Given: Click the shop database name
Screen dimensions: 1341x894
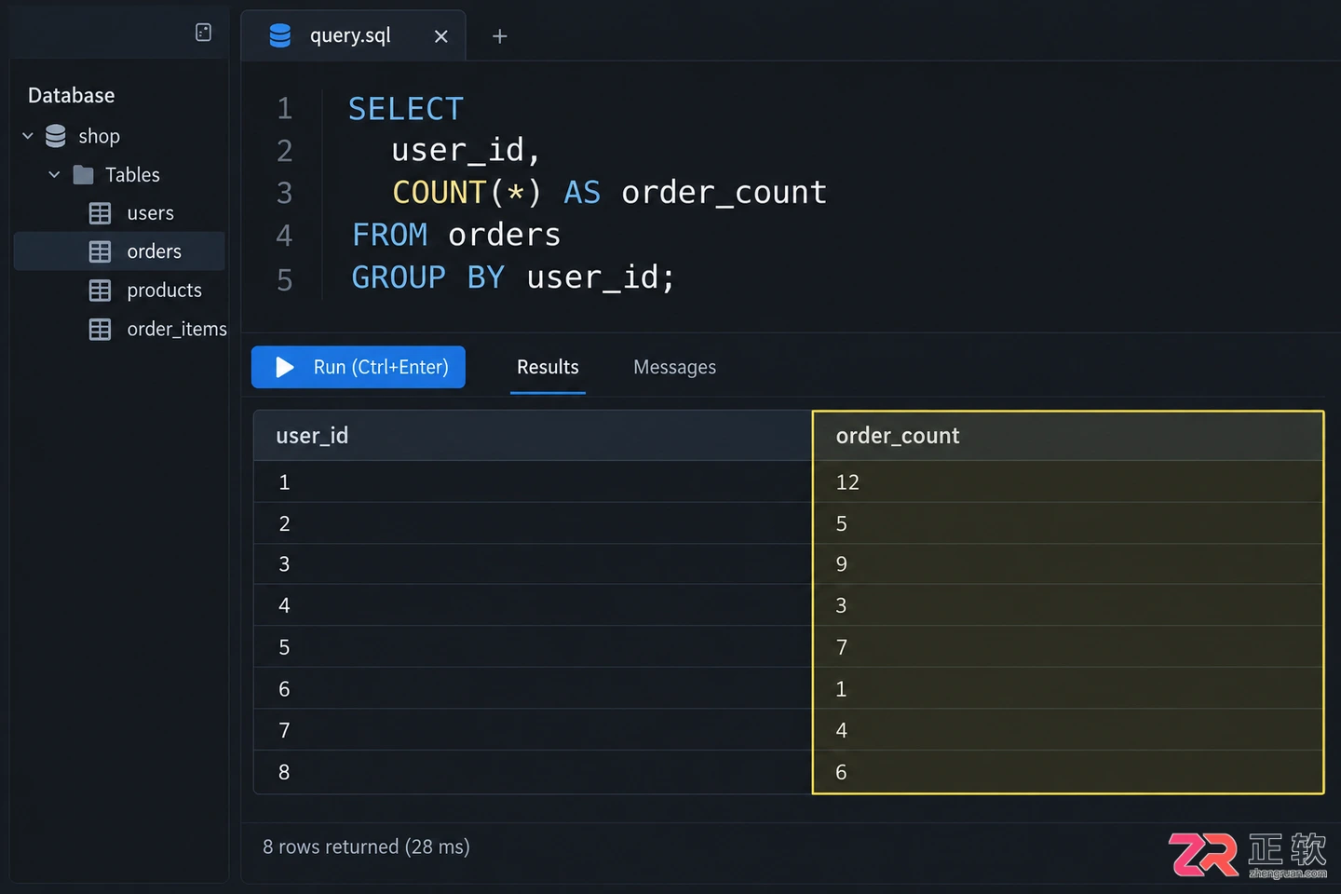Looking at the screenshot, I should pos(99,136).
